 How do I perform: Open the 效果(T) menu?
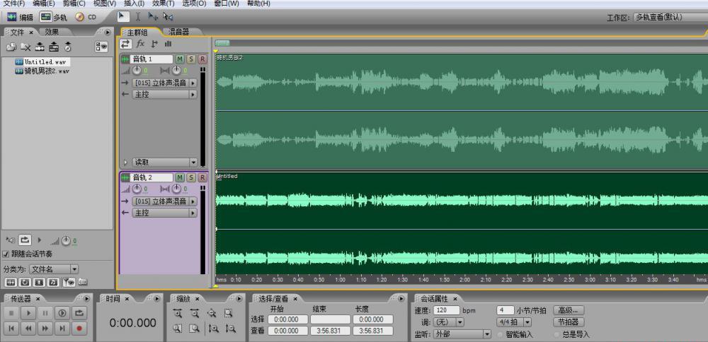click(x=163, y=4)
